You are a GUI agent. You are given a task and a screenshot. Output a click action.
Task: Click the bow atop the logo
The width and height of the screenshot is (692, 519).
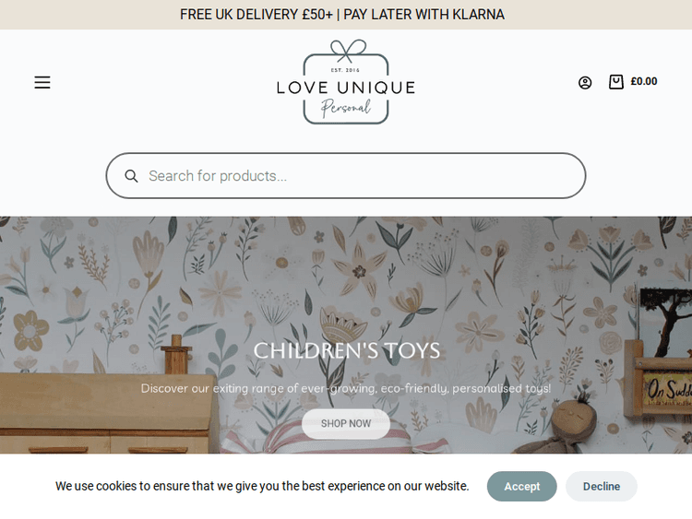348,50
